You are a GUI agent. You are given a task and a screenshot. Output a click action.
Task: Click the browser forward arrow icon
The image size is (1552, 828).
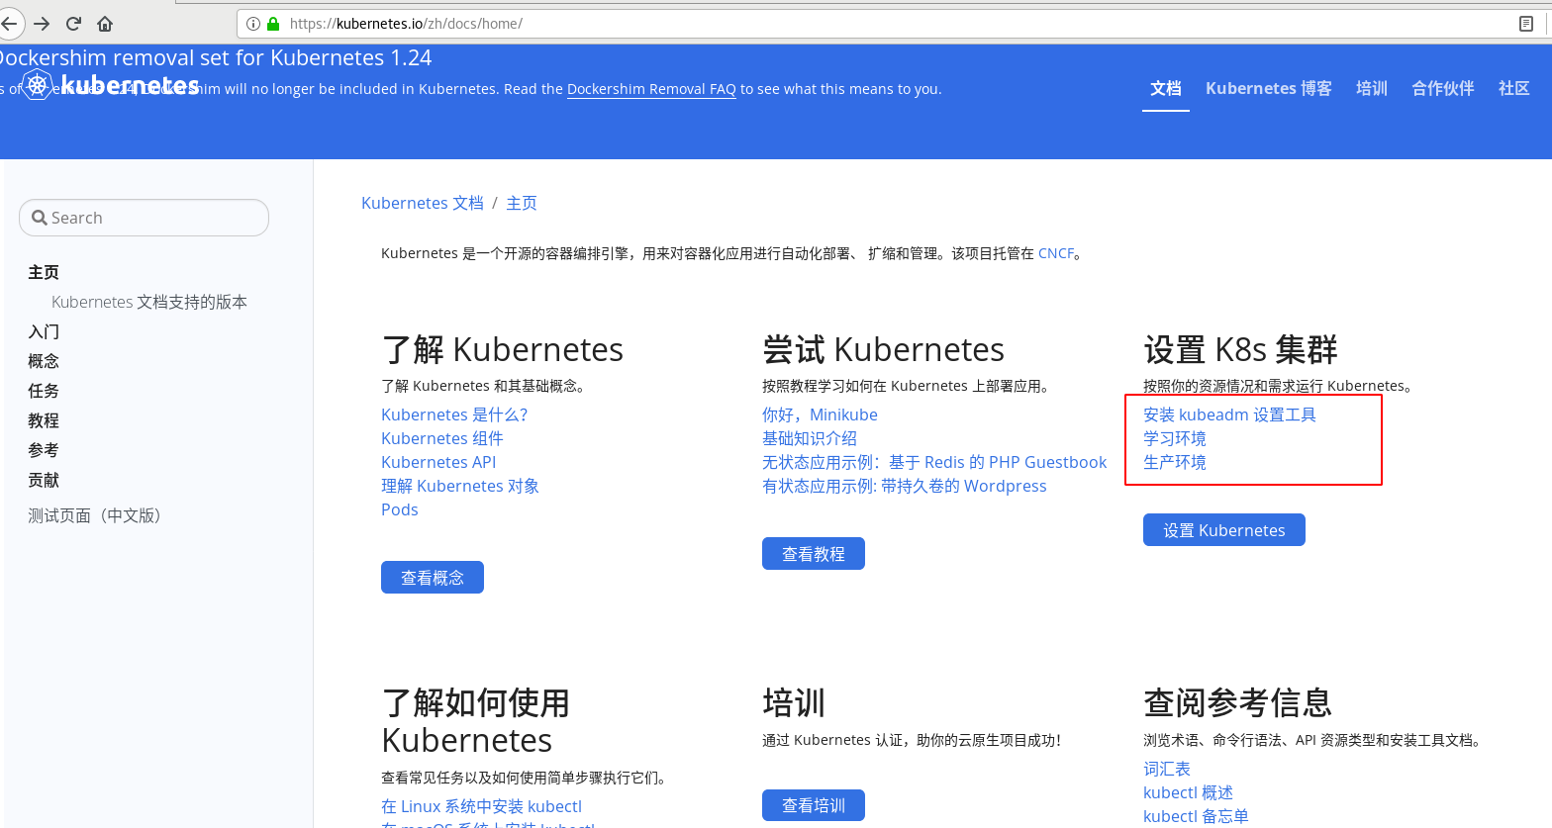(x=42, y=24)
